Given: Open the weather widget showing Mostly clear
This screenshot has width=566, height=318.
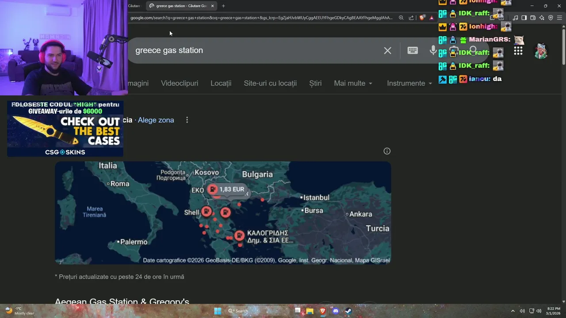Looking at the screenshot, I should pyautogui.click(x=19, y=311).
